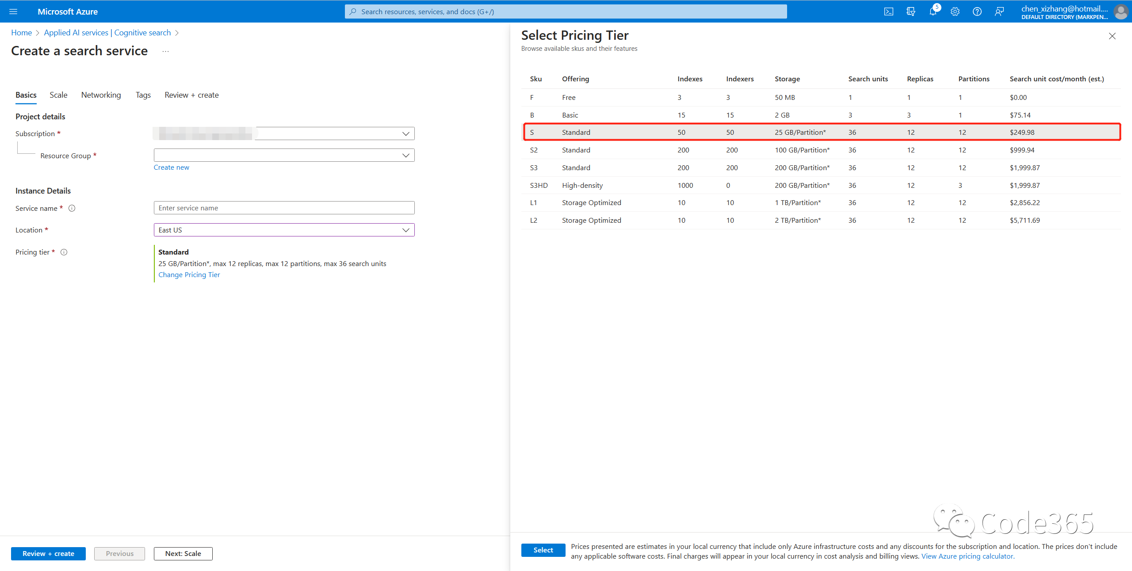Click the Change Pricing Tier link
Image resolution: width=1132 pixels, height=571 pixels.
[189, 274]
